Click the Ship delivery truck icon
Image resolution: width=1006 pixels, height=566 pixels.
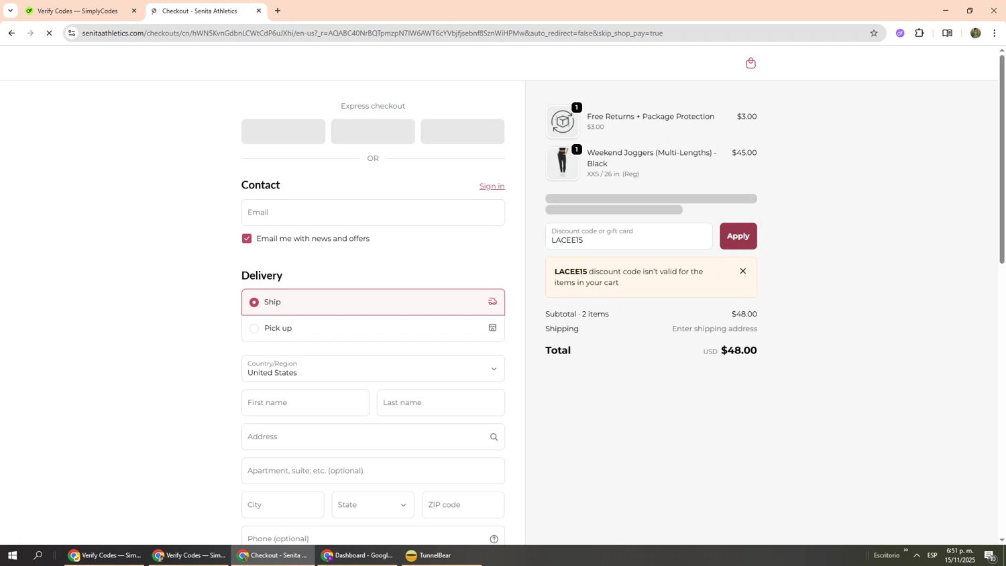click(x=492, y=302)
